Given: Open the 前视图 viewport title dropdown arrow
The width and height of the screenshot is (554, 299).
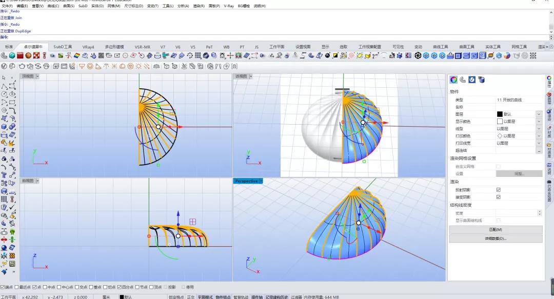Looking at the screenshot, I should click(x=37, y=181).
